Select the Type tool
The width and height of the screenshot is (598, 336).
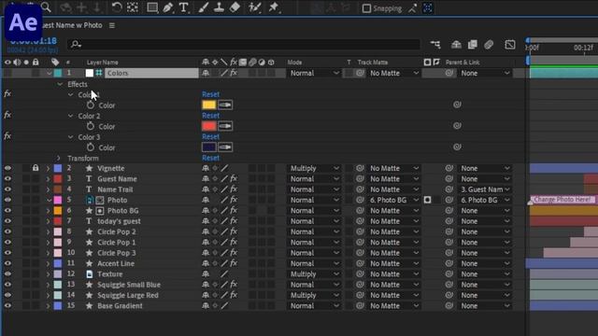click(184, 7)
